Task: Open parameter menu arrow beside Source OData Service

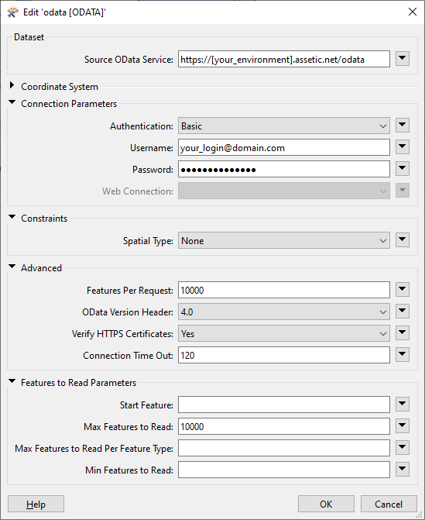Action: click(402, 59)
